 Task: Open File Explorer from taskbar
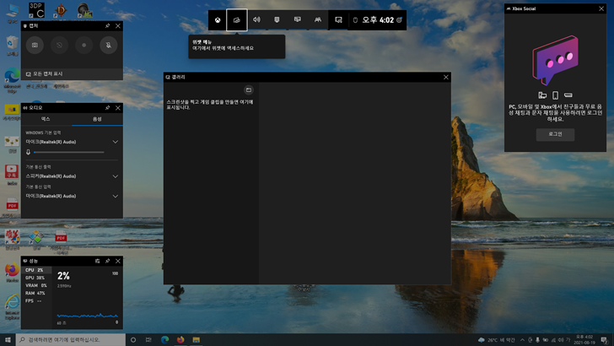(x=197, y=340)
